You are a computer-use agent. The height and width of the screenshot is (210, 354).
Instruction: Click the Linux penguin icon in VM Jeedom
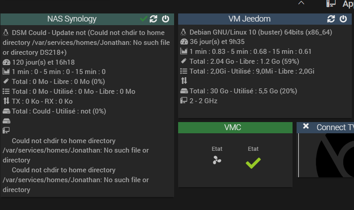click(184, 32)
